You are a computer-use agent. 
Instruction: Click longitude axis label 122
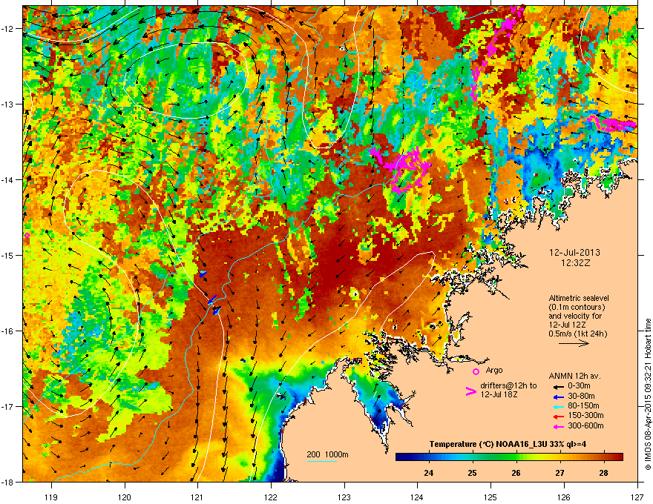point(271,497)
